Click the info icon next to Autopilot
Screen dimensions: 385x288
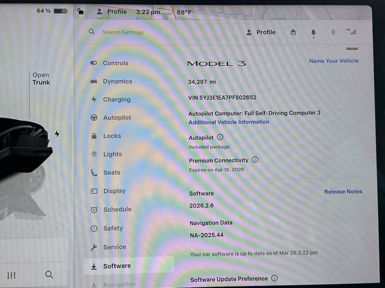coord(220,137)
